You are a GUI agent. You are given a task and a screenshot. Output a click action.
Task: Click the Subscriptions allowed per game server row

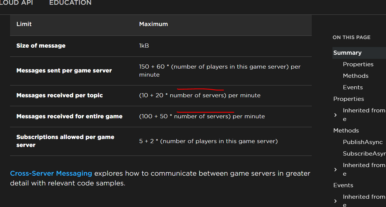pos(65,141)
